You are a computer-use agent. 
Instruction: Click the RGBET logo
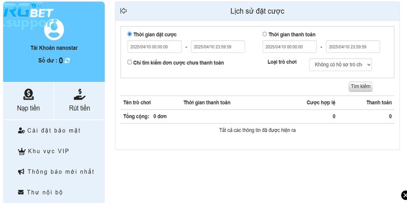point(28,11)
